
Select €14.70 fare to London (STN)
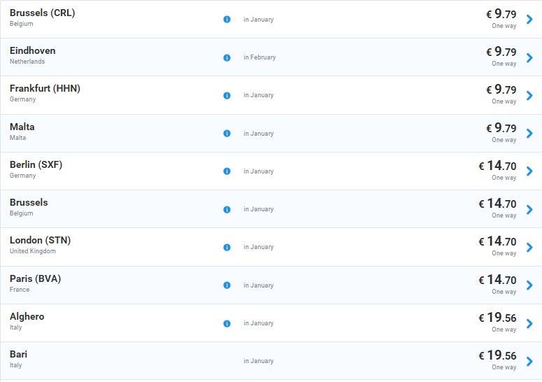coord(497,241)
